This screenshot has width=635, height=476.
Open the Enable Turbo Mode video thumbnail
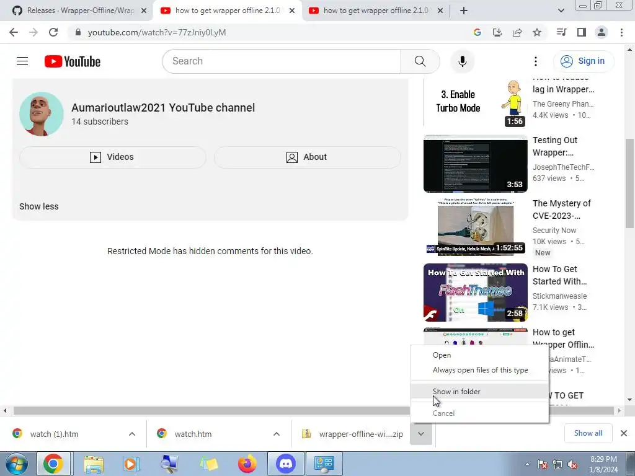pos(476,104)
